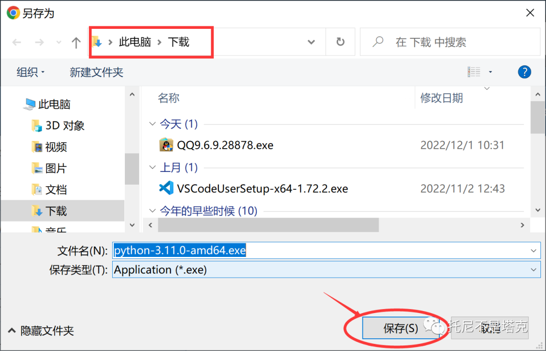546x351 pixels.
Task: Select the 下载 folder in sidebar
Action: (63, 211)
